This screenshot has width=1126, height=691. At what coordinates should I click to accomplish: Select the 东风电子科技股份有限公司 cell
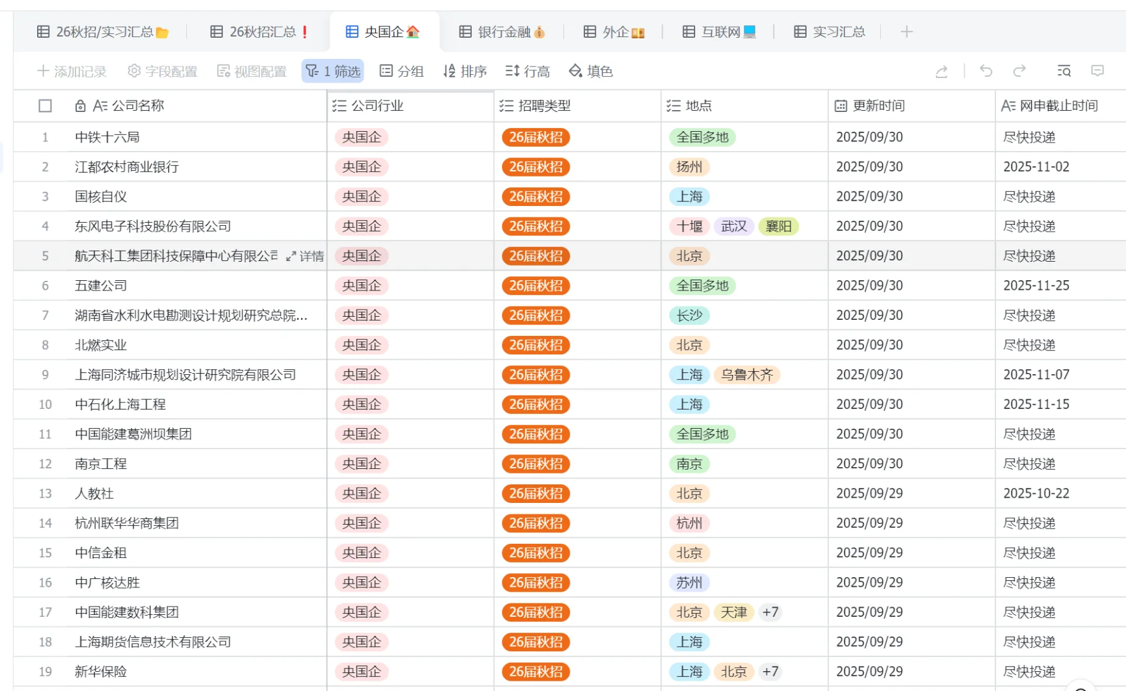coord(198,226)
